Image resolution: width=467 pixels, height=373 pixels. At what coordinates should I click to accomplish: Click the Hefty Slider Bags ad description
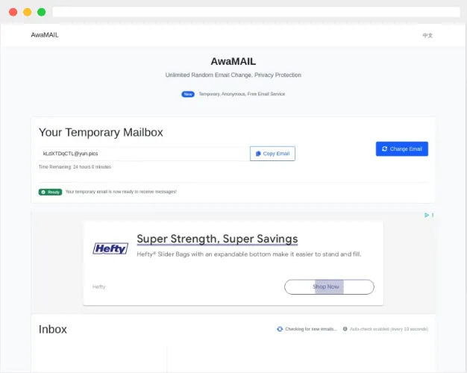[x=248, y=254]
